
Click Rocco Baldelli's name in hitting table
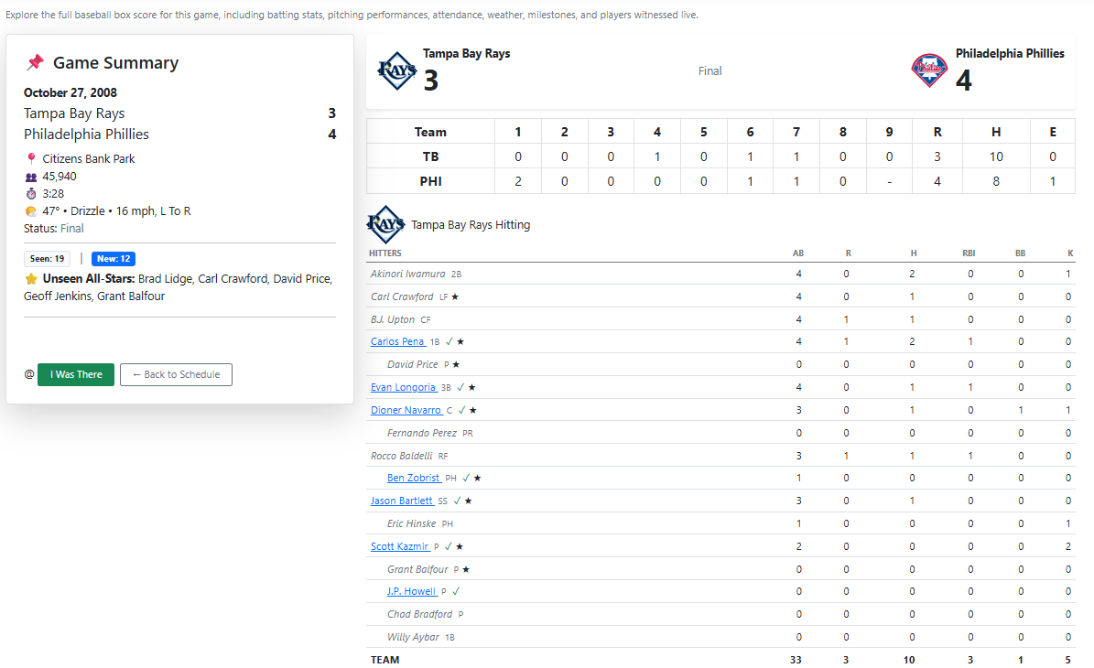[x=401, y=456]
